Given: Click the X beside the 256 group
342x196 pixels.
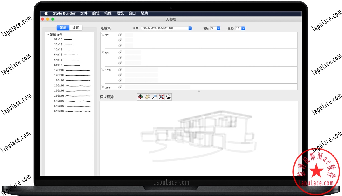Looking at the screenshot, I should (x=103, y=87).
